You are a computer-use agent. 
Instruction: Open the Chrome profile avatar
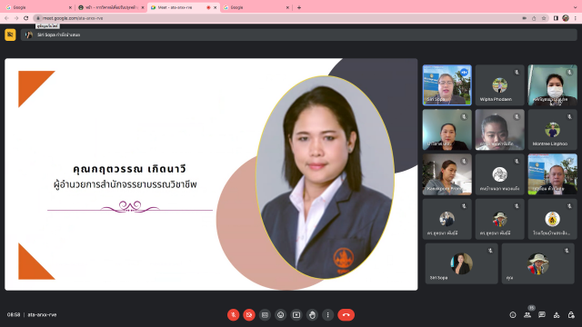pyautogui.click(x=566, y=18)
